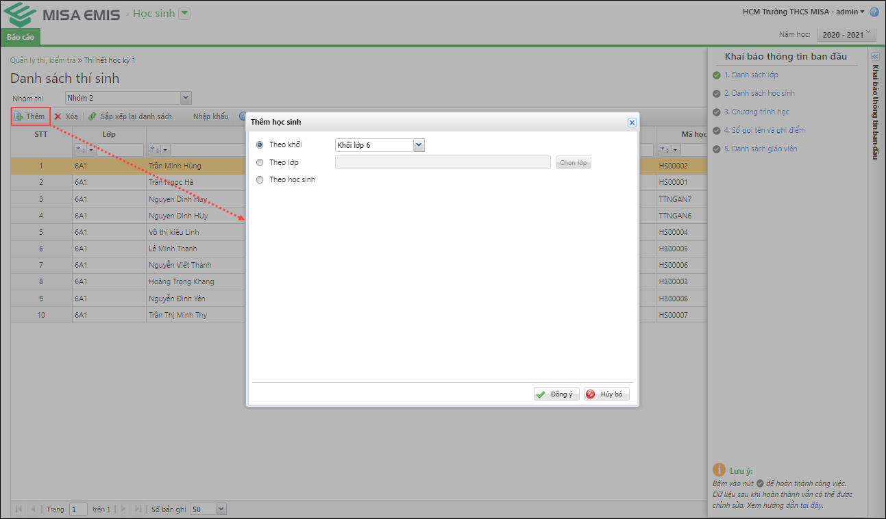Select the row for Trần Minh Hùng
Image resolution: width=886 pixels, height=519 pixels.
click(127, 166)
